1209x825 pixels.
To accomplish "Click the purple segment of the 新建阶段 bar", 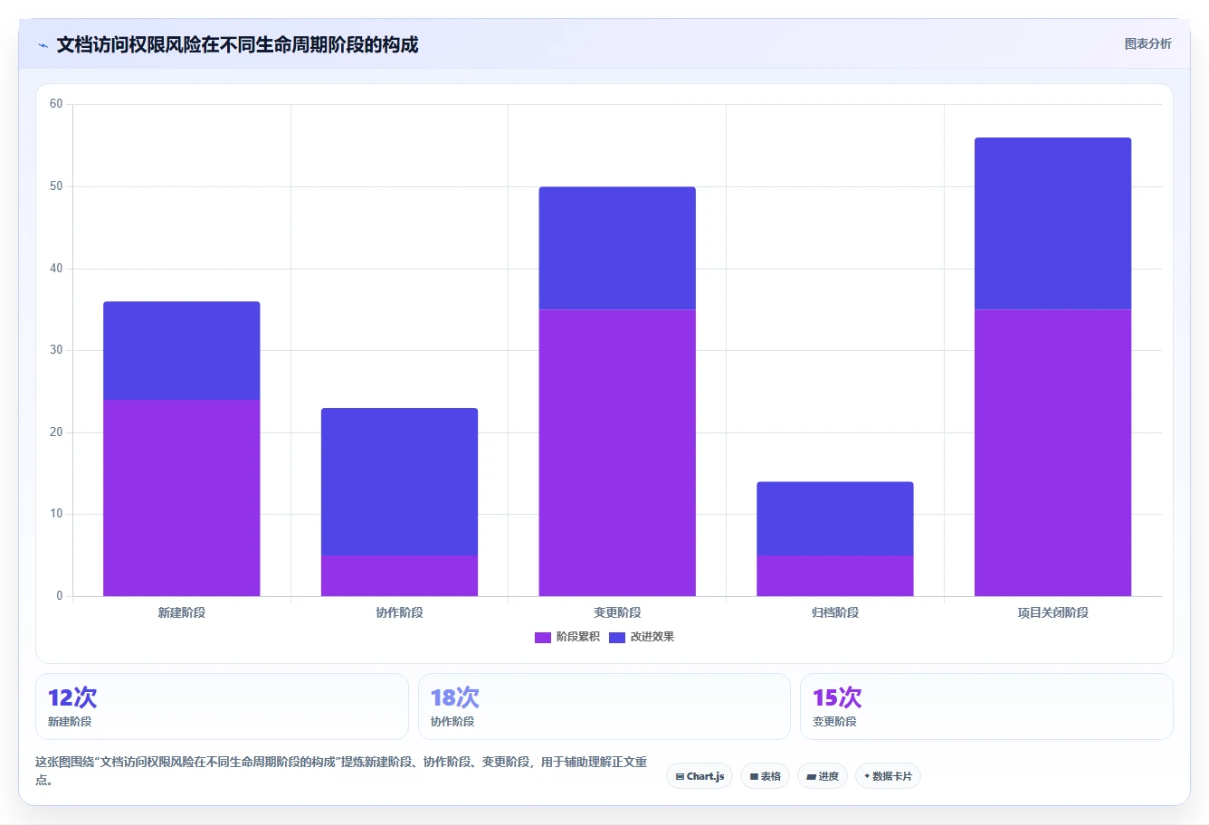I will (182, 498).
